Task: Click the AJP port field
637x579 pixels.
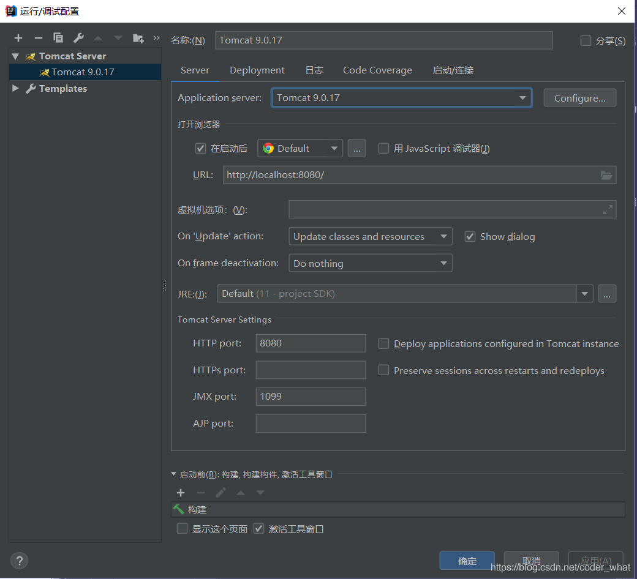Action: point(311,424)
